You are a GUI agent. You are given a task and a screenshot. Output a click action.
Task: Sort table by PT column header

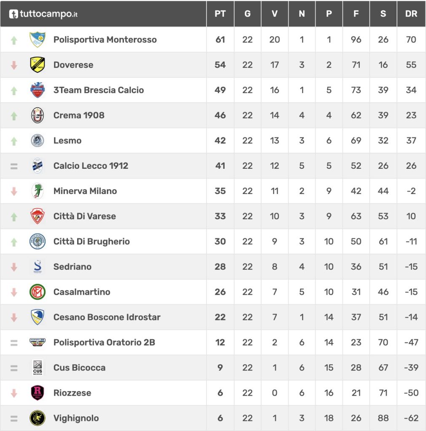point(220,14)
